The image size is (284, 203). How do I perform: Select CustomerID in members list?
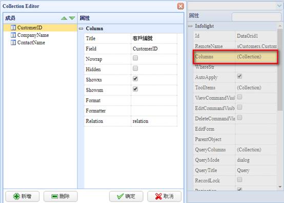[x=40, y=28]
